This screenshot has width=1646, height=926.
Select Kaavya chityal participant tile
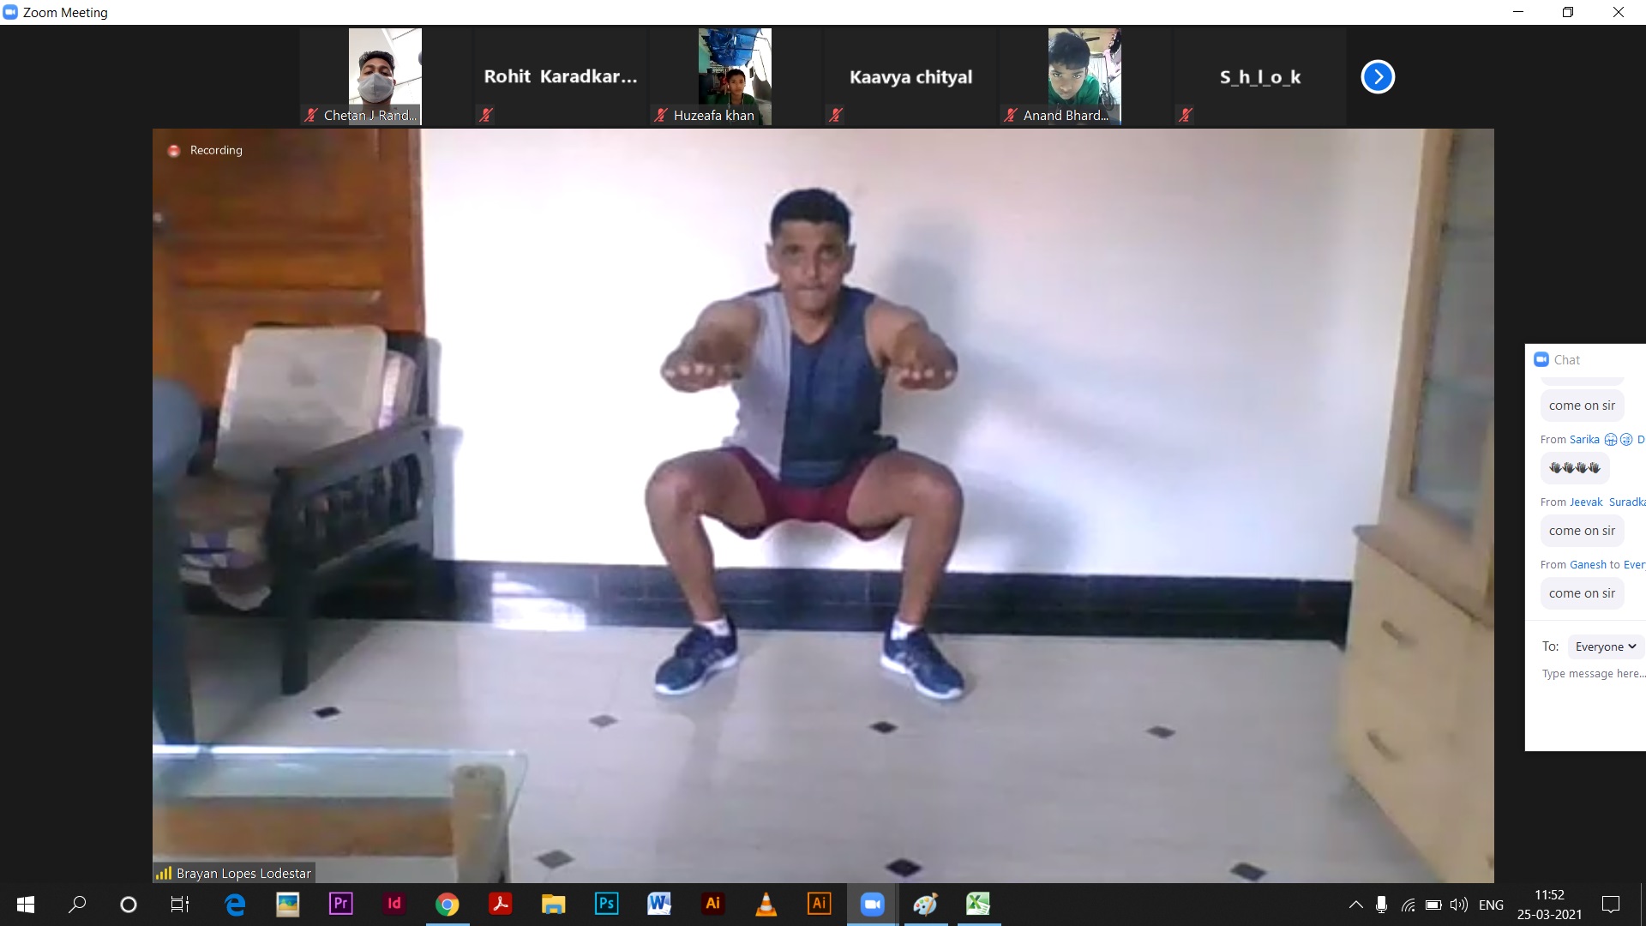pyautogui.click(x=910, y=77)
